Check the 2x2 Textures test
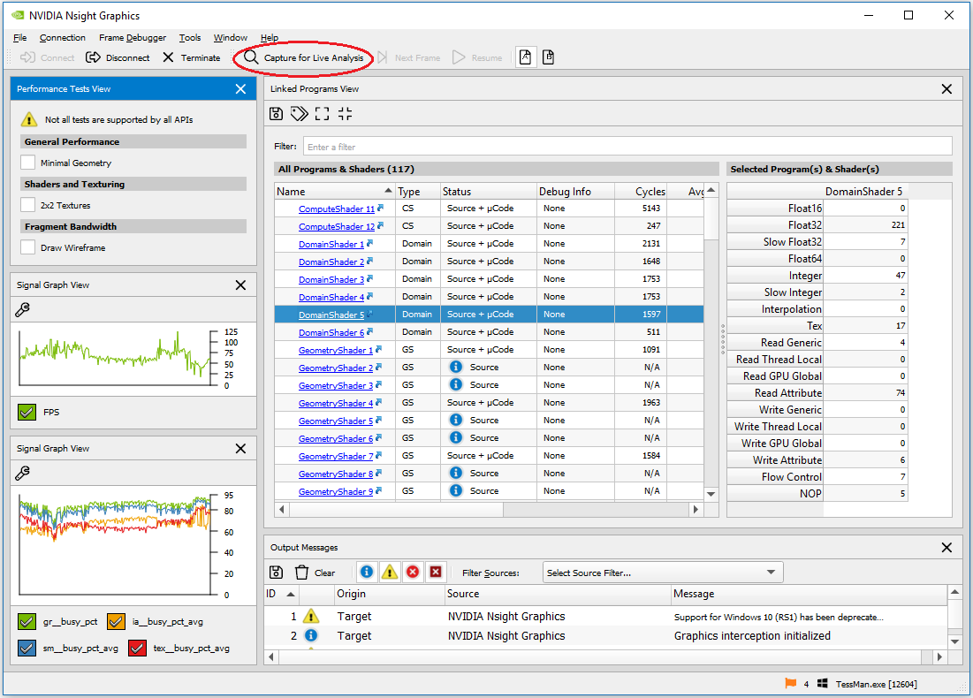The image size is (973, 698). click(28, 205)
